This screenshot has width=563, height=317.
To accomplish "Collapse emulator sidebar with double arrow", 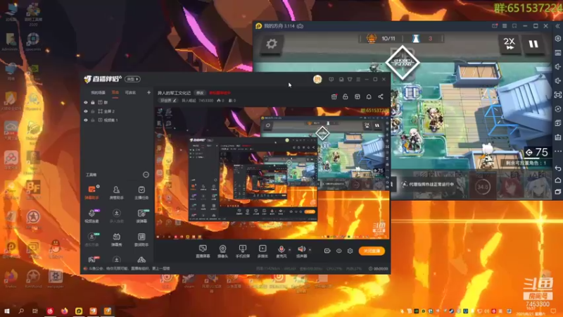I will point(558,26).
